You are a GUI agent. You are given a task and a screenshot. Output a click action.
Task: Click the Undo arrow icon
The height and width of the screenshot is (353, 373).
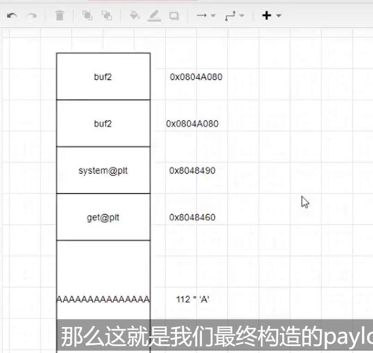tap(12, 16)
